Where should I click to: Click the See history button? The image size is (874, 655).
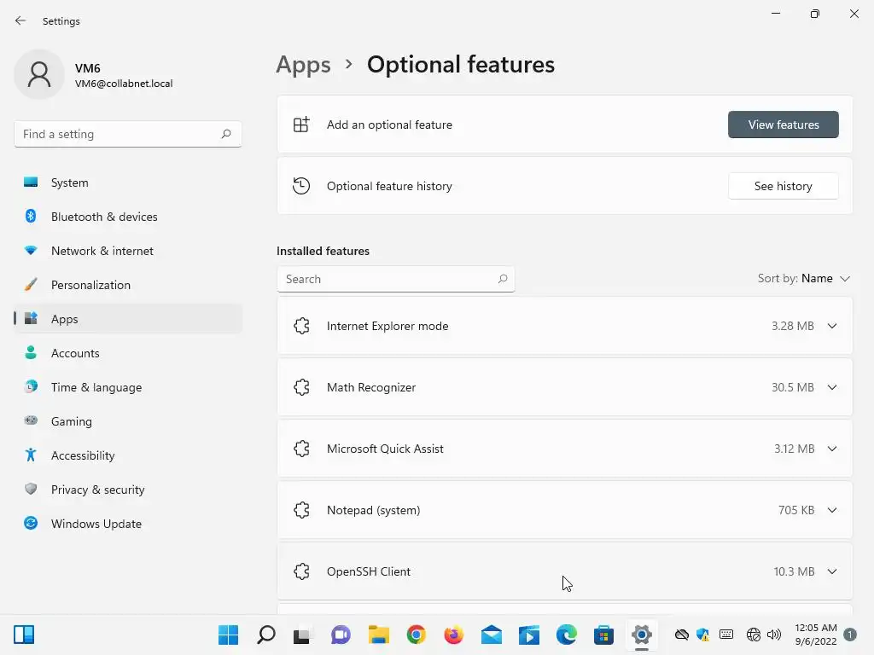pyautogui.click(x=784, y=186)
